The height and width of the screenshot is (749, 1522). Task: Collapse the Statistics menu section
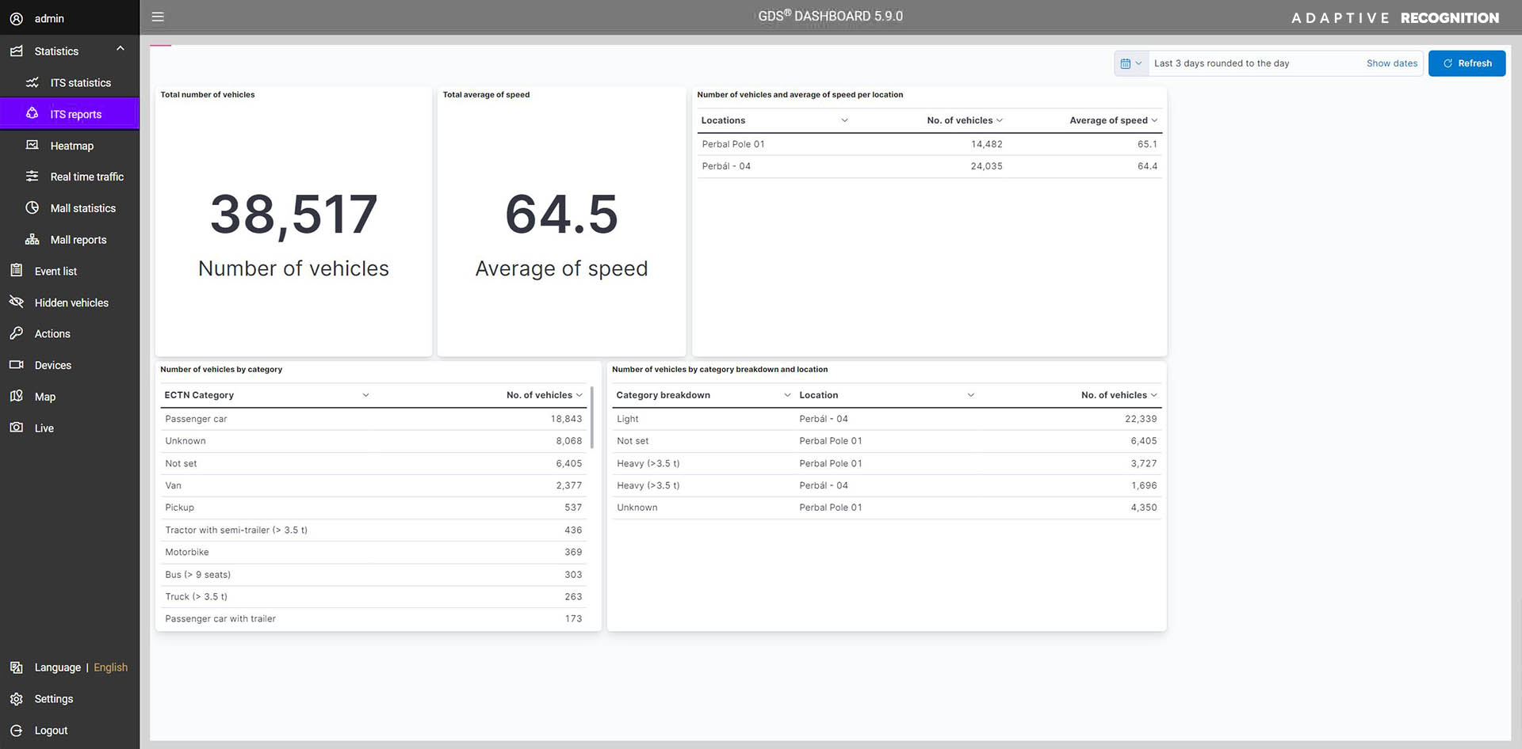coord(120,49)
